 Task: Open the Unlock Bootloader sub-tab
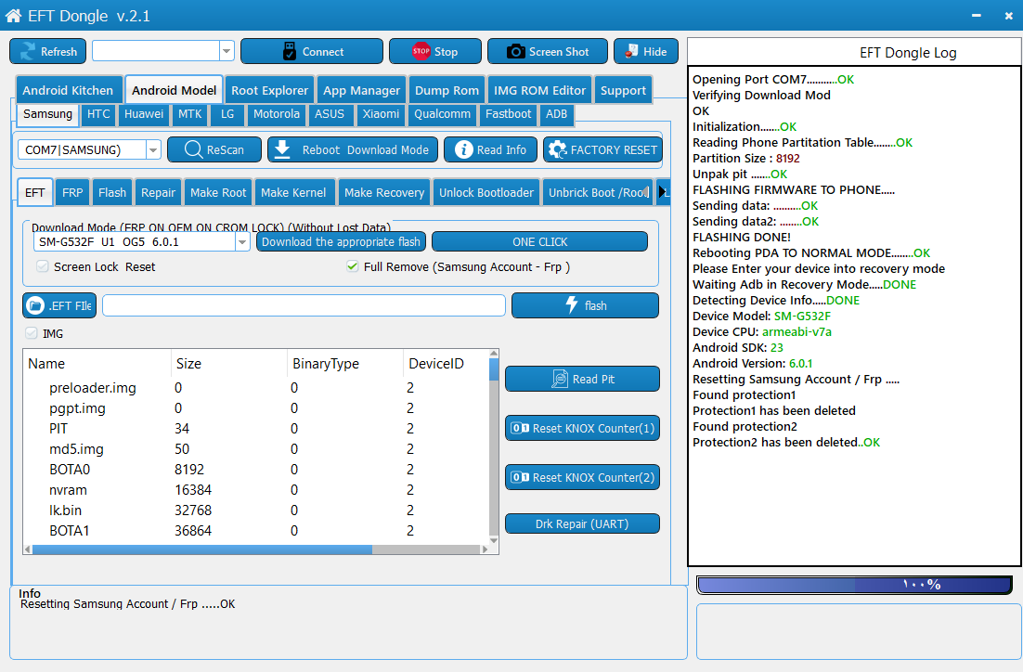coord(486,192)
